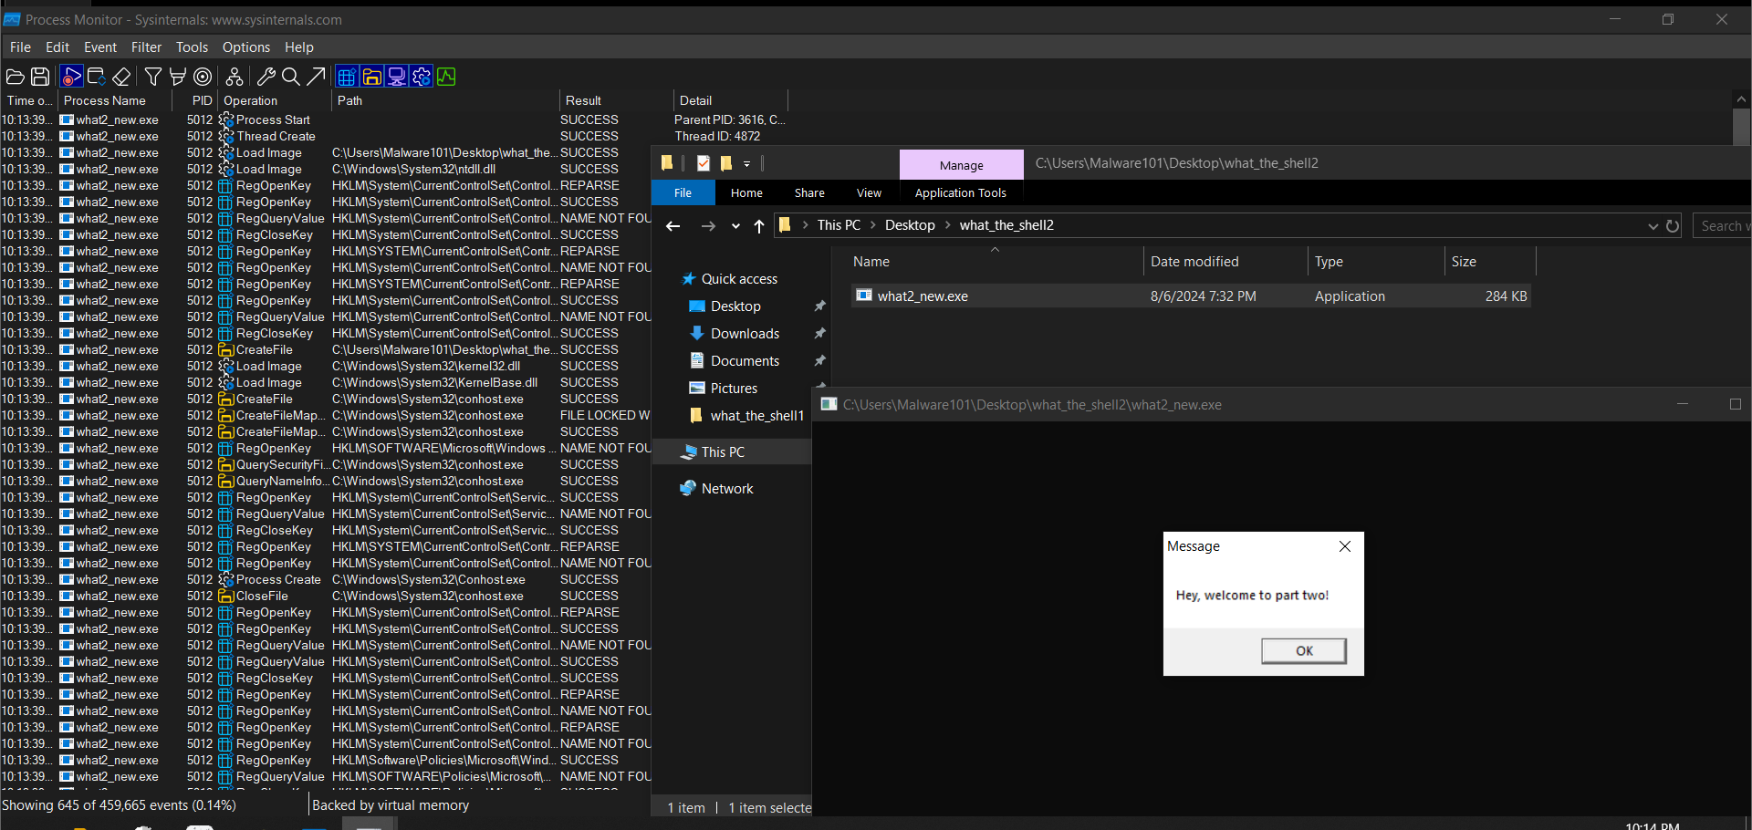Open the Tools menu
Image resolution: width=1752 pixels, height=830 pixels.
coord(192,47)
